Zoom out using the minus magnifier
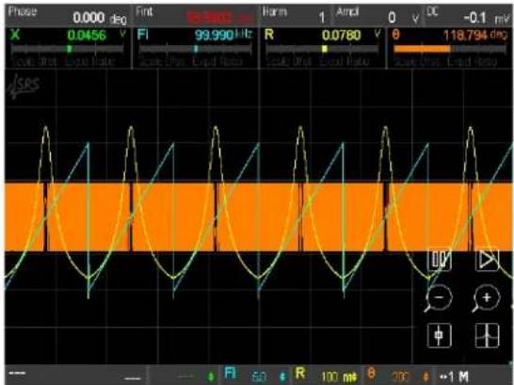This screenshot has height=385, width=514. click(x=439, y=297)
